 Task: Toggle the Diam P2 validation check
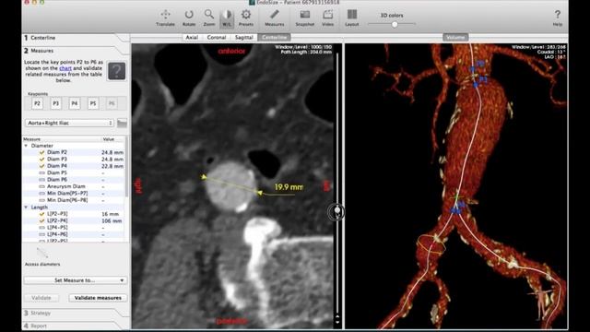tap(41, 152)
